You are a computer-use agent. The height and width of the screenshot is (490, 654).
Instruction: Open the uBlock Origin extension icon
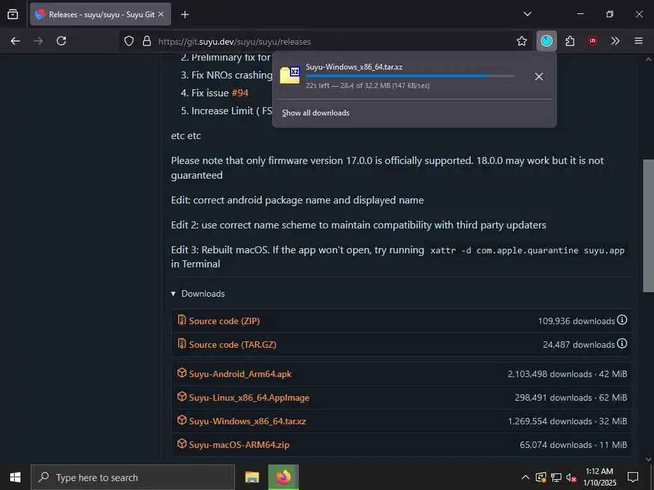tap(592, 41)
